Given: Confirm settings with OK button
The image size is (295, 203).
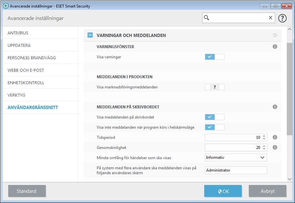Looking at the screenshot, I should click(223, 191).
